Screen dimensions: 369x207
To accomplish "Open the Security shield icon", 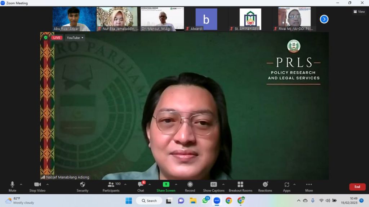I will click(82, 185).
